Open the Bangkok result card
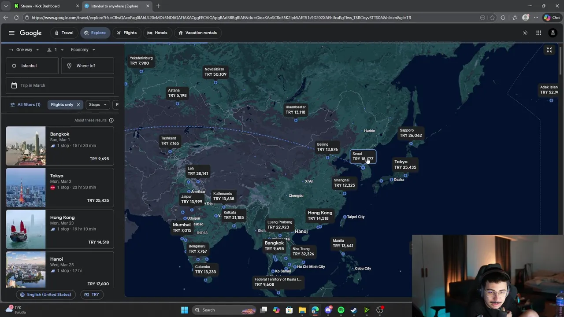Screen dimensions: 564x317 (x=60, y=146)
